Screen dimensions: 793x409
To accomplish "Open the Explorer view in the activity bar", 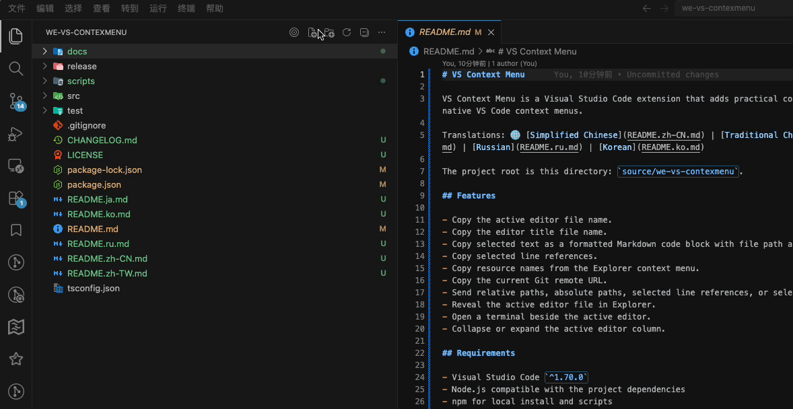I will tap(16, 36).
